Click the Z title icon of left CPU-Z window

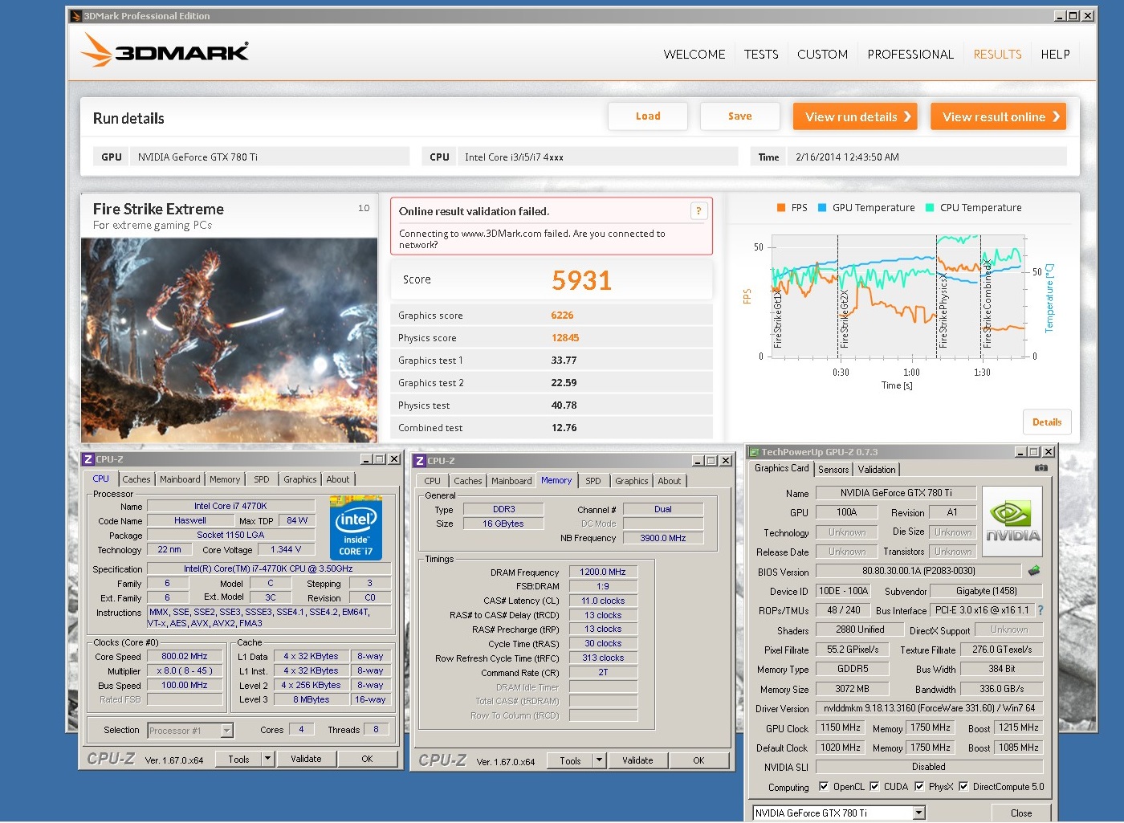tap(88, 459)
